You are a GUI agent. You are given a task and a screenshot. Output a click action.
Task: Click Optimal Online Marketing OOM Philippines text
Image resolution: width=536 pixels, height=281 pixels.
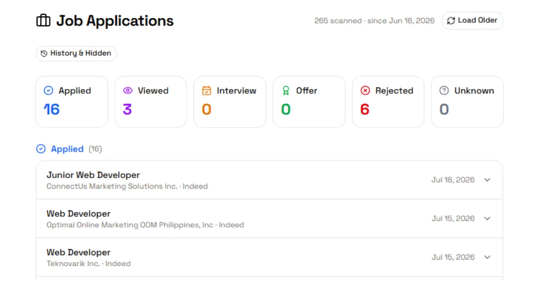146,225
